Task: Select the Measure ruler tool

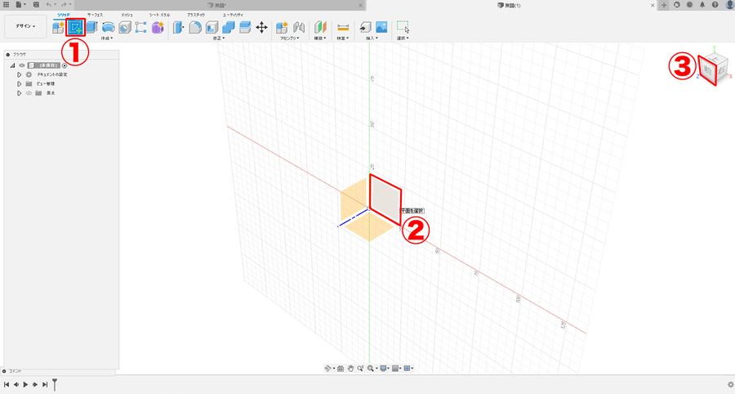Action: [343, 27]
